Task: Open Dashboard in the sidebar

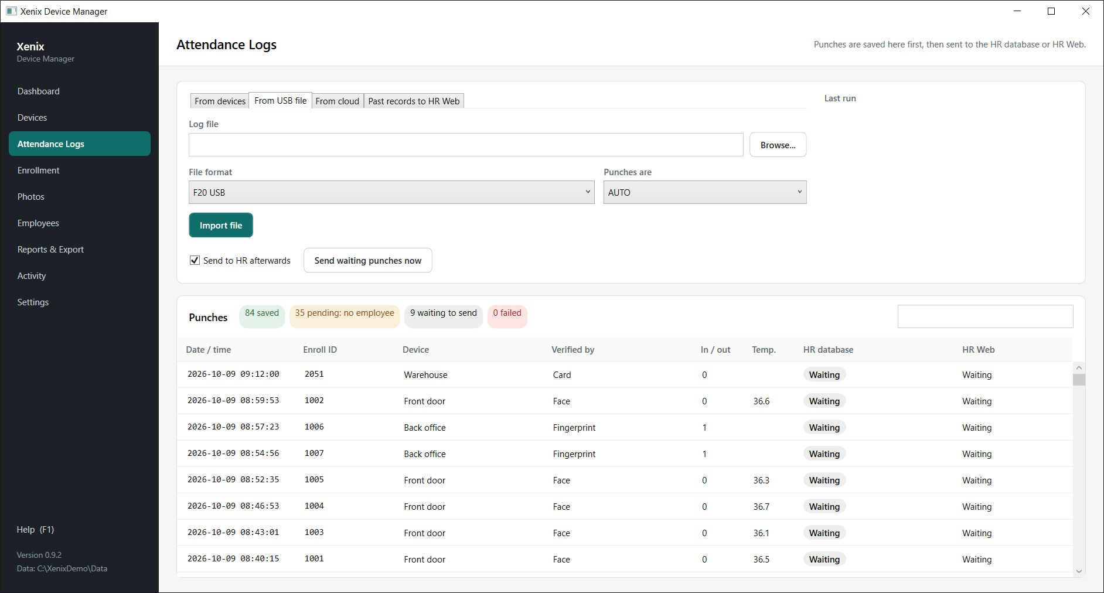Action: click(80, 91)
